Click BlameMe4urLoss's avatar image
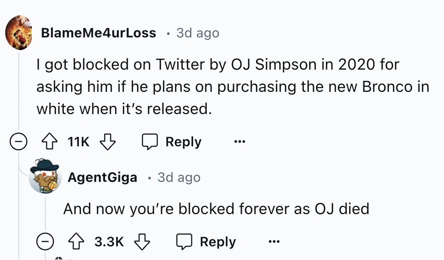The height and width of the screenshot is (260, 444). [x=18, y=33]
